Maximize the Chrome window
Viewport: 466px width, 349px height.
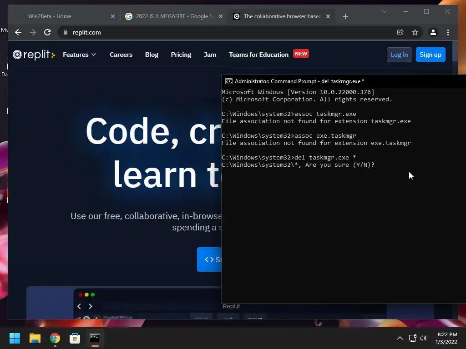point(426,11)
